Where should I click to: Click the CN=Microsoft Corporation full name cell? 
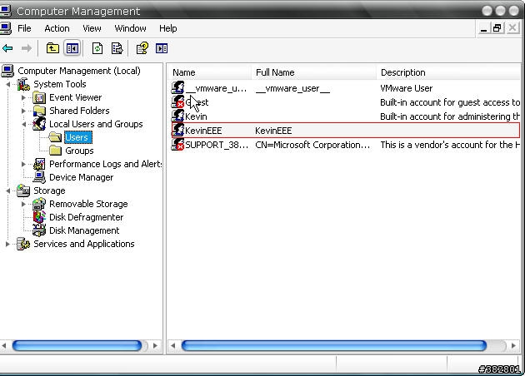point(312,145)
